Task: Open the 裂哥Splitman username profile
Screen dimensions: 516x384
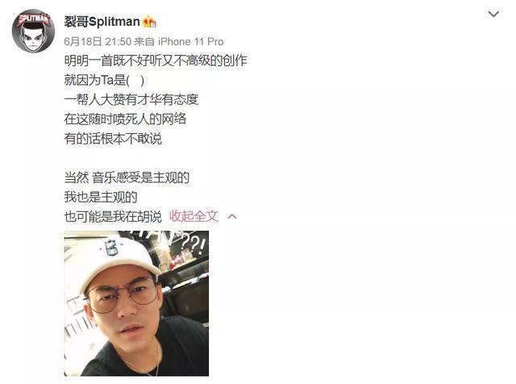Action: pyautogui.click(x=102, y=22)
